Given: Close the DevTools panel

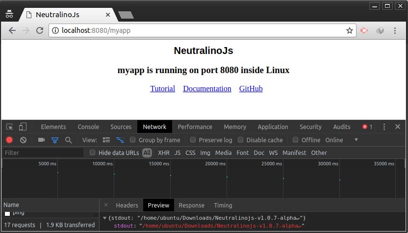Looking at the screenshot, I should point(398,127).
